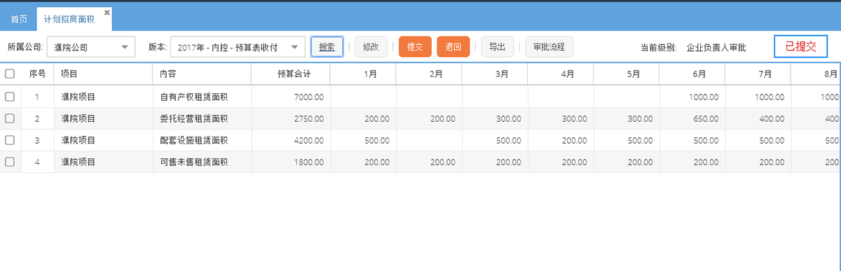Click the 300.00 cell in row 2 3月

pos(495,118)
